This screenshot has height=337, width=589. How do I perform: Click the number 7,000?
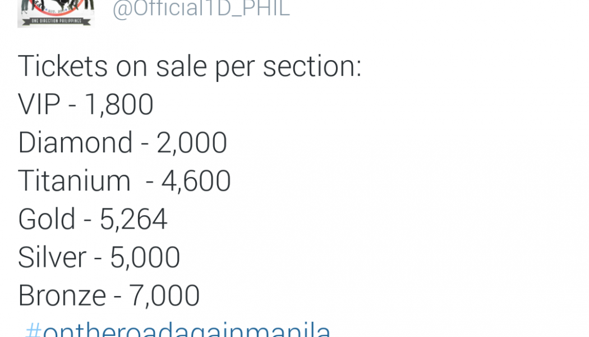click(x=164, y=297)
